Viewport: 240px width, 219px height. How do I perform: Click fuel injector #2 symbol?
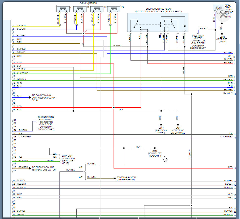97,9
